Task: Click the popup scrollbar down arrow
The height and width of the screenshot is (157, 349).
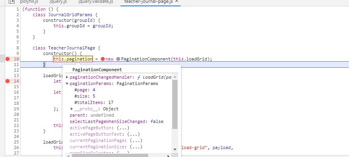Action: (x=175, y=149)
